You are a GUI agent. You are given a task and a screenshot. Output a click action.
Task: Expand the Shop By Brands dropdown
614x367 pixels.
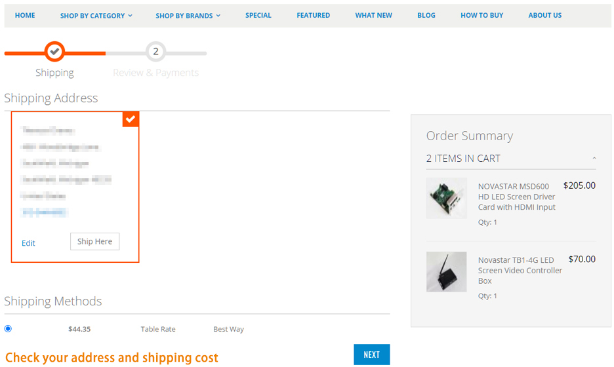[188, 16]
